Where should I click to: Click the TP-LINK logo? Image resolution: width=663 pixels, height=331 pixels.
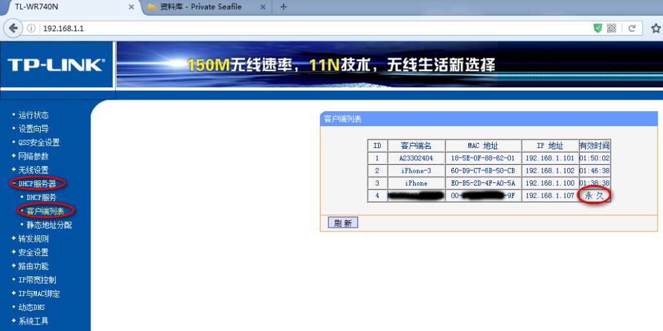coord(56,65)
